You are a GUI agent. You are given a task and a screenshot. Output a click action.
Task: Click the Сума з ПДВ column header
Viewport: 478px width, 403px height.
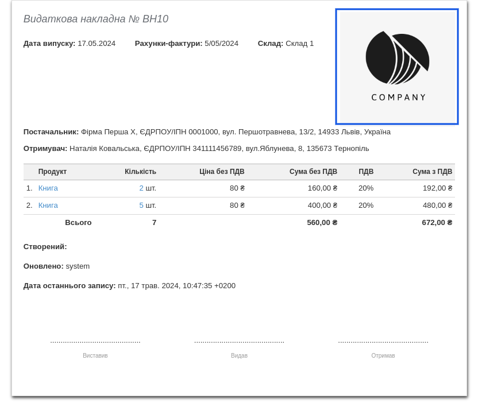click(x=432, y=172)
